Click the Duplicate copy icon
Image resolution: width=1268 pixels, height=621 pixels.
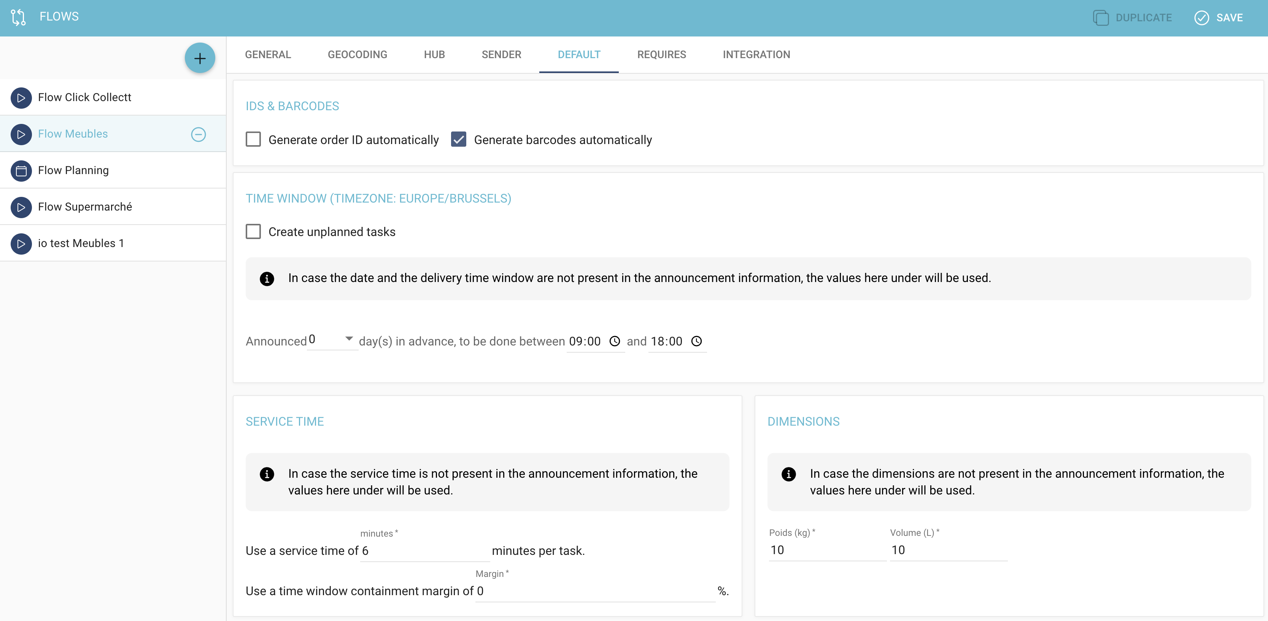(1101, 18)
